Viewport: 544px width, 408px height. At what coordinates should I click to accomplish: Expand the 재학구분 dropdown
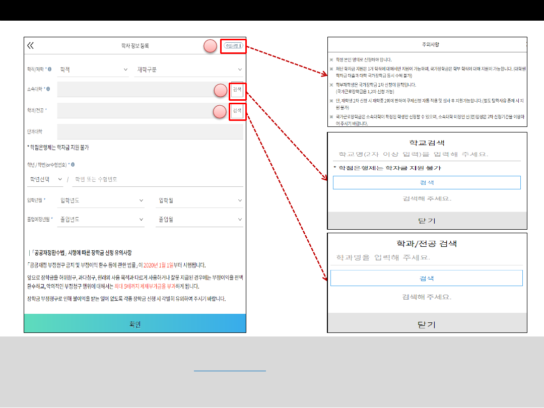tap(189, 70)
